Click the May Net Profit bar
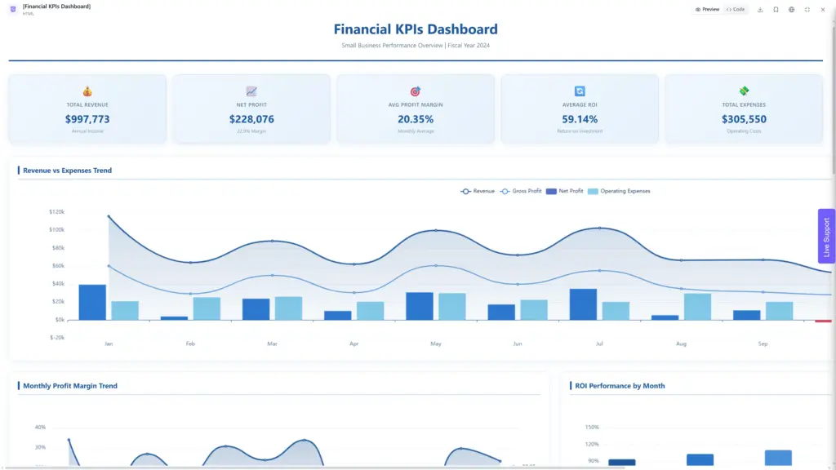Image resolution: width=836 pixels, height=470 pixels. tap(420, 306)
